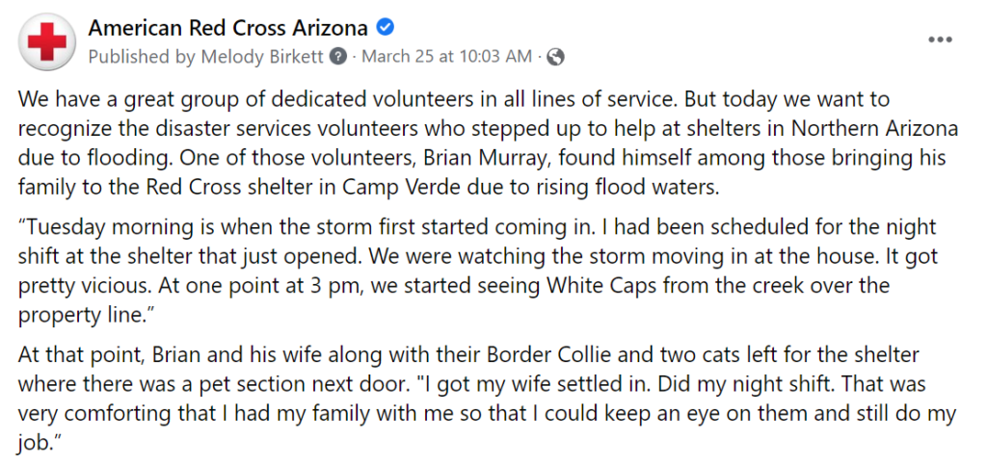The image size is (987, 465).
Task: Click the quote beginning "Tuesday morning"
Action: [478, 271]
